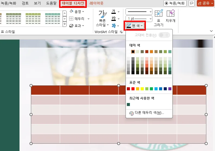This screenshot has height=151, width=215.
Task: Click the palette icon for more border colors
Action: click(x=131, y=113)
